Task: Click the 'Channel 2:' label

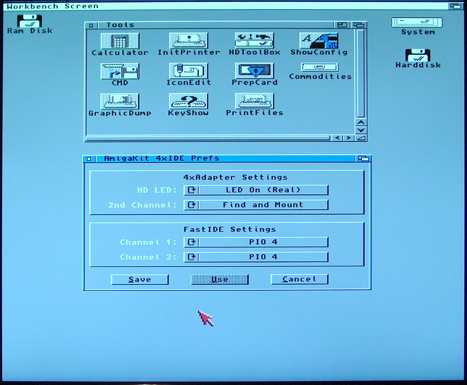Action: [x=148, y=257]
